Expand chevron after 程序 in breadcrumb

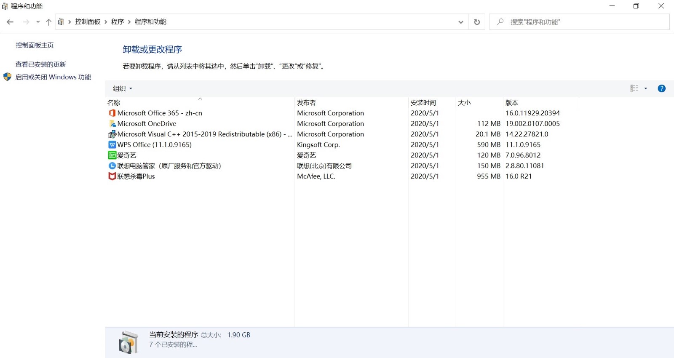[x=129, y=22]
